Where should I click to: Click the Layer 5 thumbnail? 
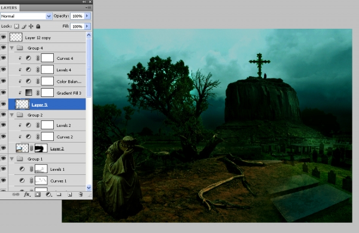pos(22,104)
